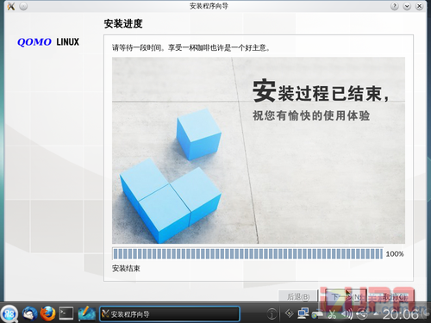
Task: Click the title bar help question button
Action: coord(394,6)
